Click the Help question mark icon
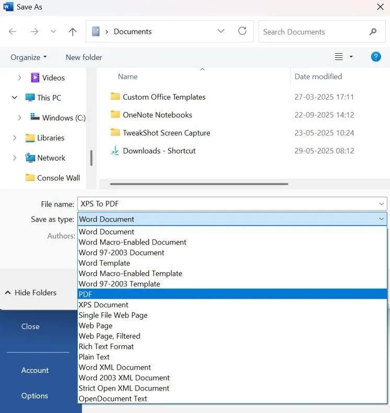This screenshot has width=390, height=413. pyautogui.click(x=375, y=57)
